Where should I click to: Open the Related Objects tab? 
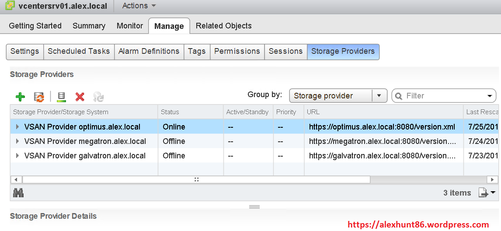point(224,26)
